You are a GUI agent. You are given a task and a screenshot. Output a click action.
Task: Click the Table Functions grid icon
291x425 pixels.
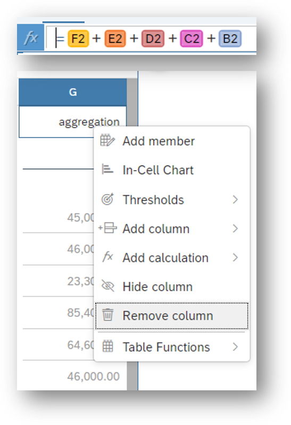[107, 347]
